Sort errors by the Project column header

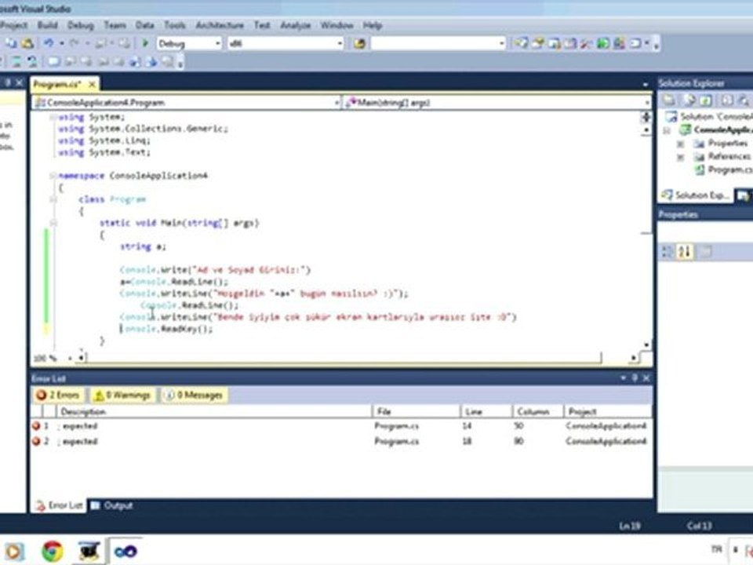(x=608, y=412)
